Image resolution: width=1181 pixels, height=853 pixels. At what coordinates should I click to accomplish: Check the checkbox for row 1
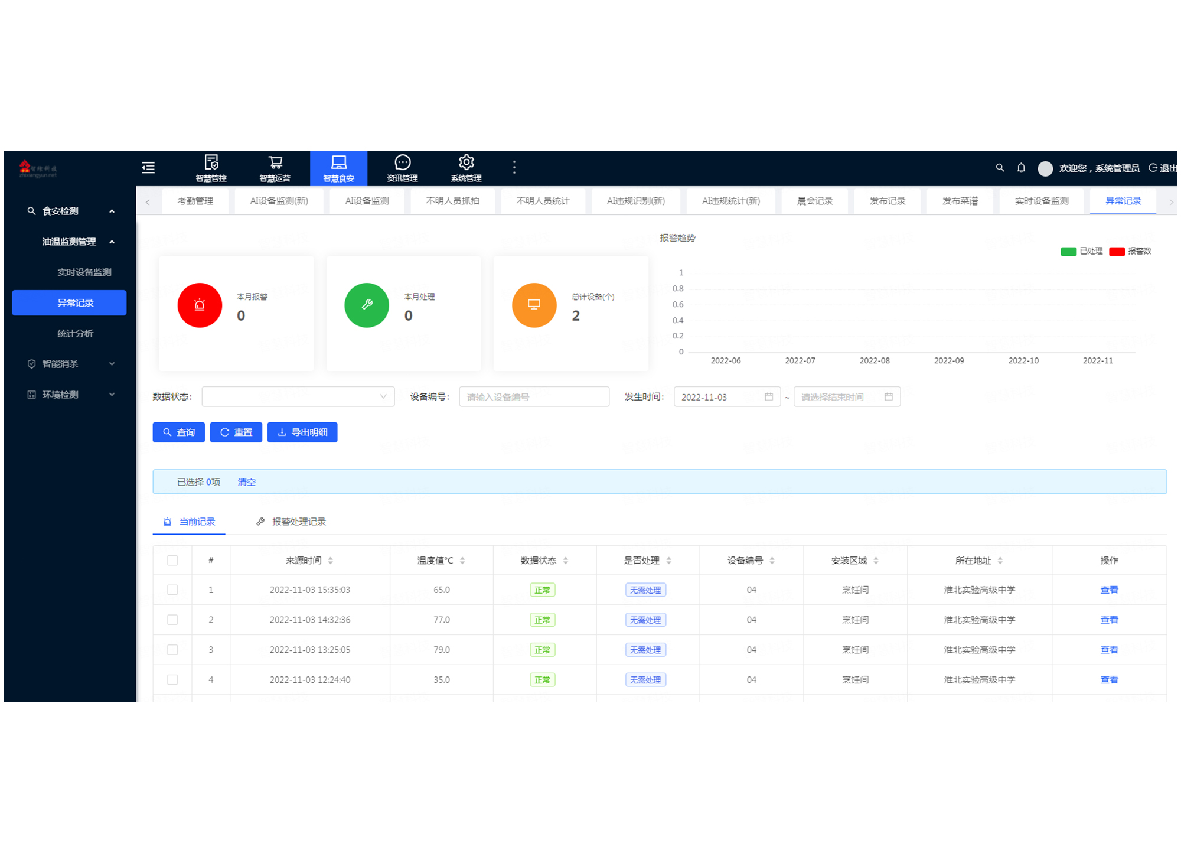[x=172, y=590]
